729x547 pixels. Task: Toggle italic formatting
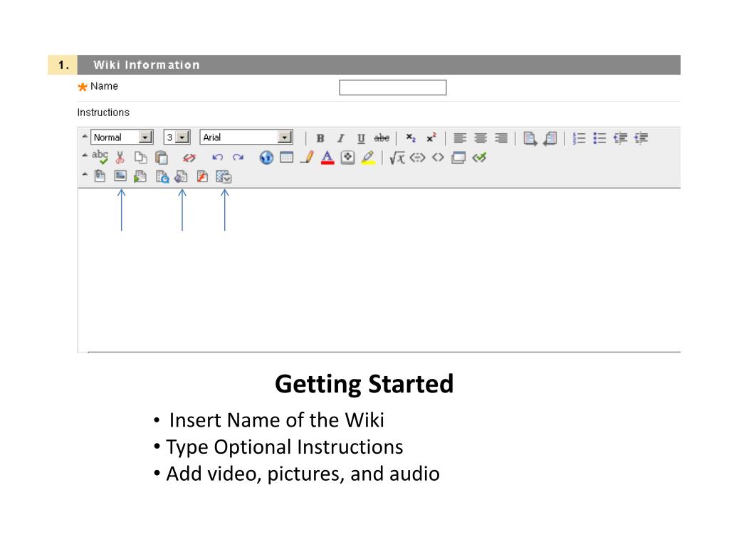[340, 138]
